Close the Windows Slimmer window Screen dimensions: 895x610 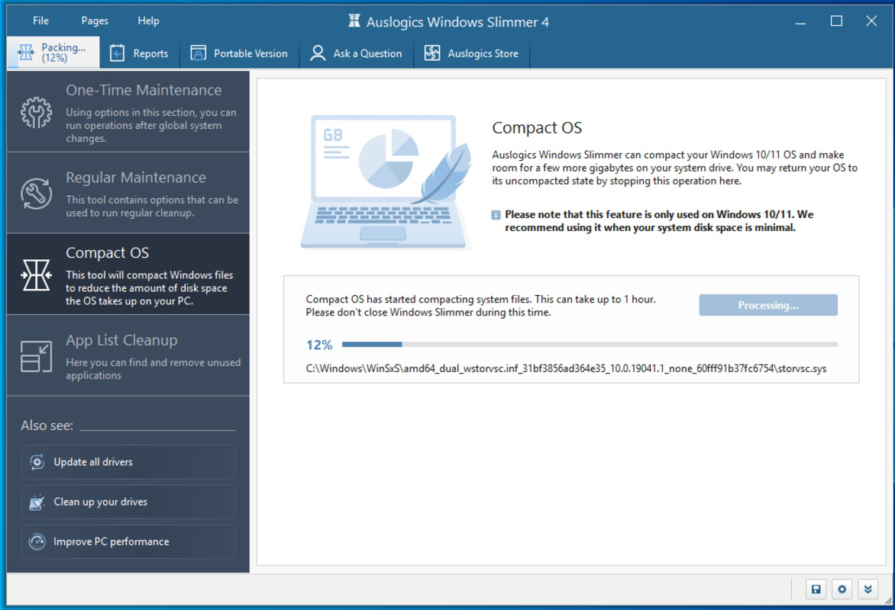click(871, 21)
